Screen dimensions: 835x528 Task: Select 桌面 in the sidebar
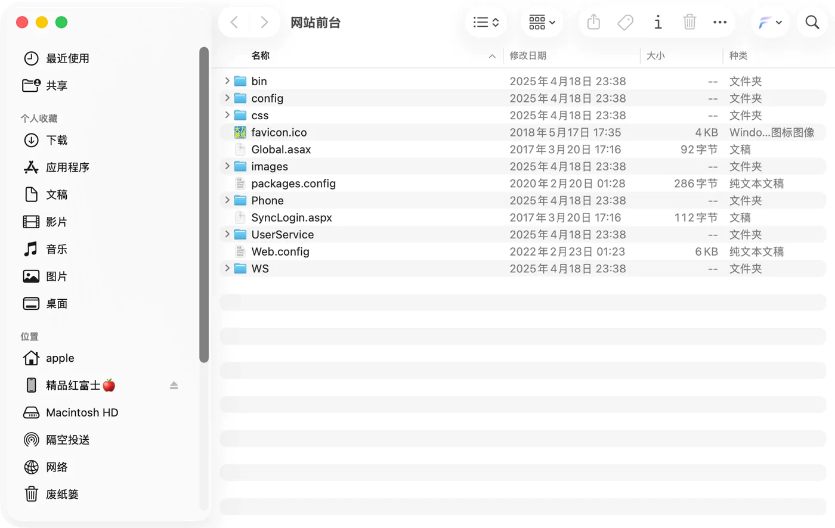tap(45, 304)
